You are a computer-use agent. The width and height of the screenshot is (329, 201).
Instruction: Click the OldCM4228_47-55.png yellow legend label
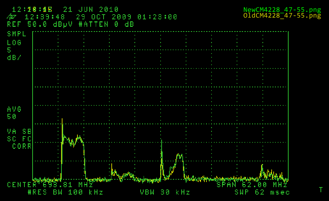(x=282, y=16)
